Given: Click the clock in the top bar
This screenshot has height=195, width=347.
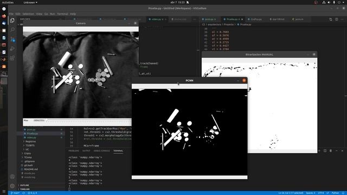Looking at the screenshot, I should point(177,2).
